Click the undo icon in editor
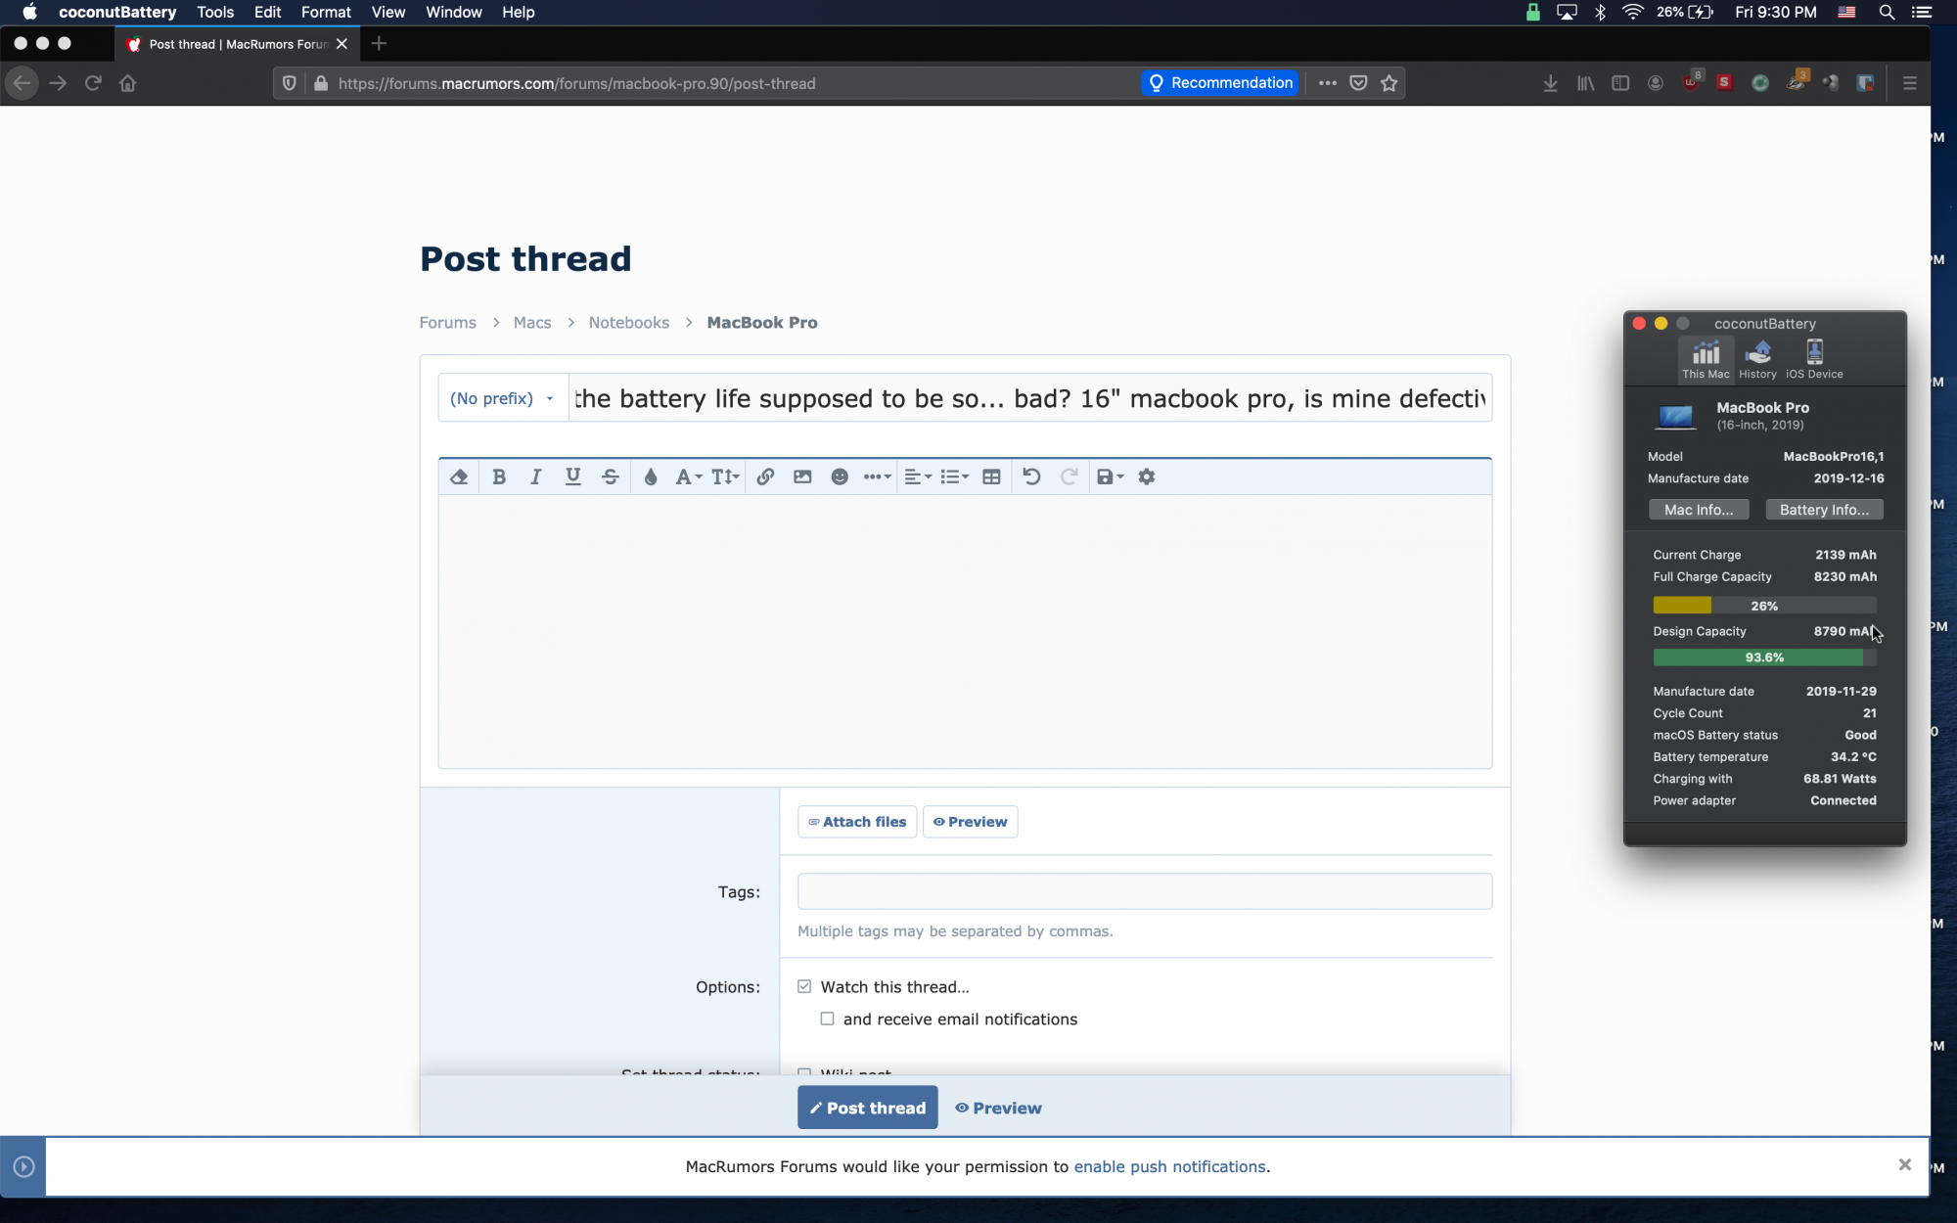This screenshot has width=1957, height=1223. 1031,476
